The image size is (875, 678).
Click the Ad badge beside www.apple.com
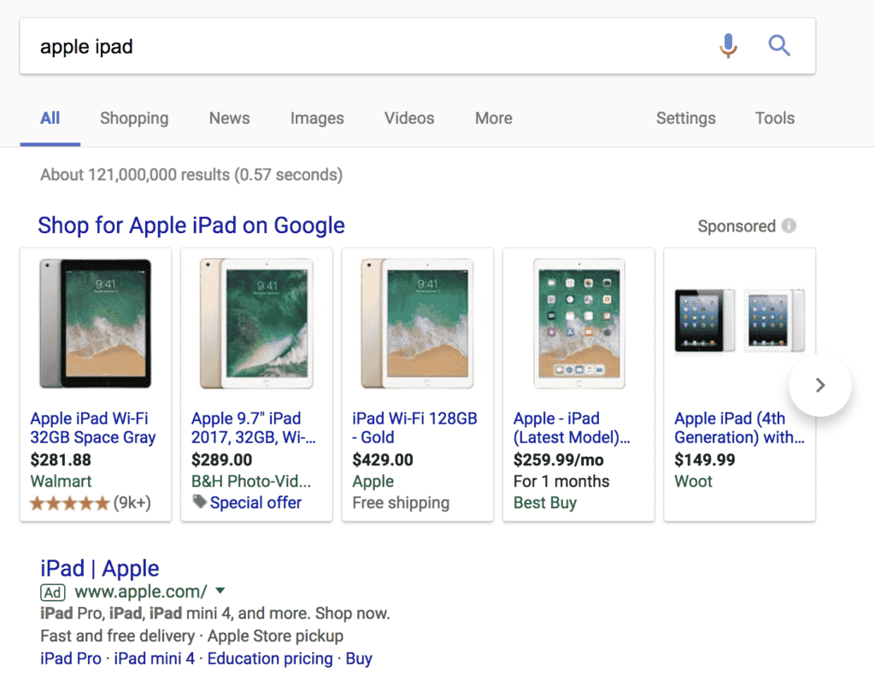click(x=52, y=592)
